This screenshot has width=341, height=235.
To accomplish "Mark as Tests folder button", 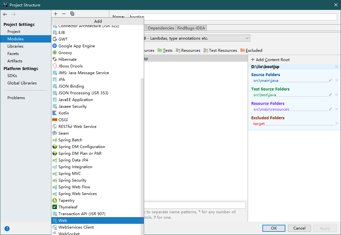I will coord(165,51).
